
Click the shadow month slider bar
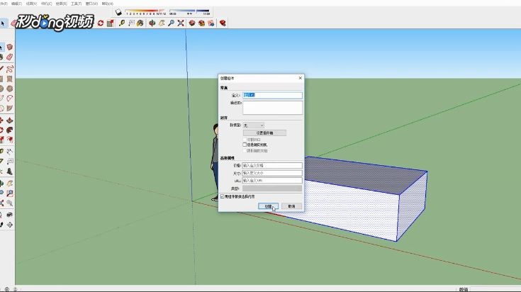[x=145, y=11]
